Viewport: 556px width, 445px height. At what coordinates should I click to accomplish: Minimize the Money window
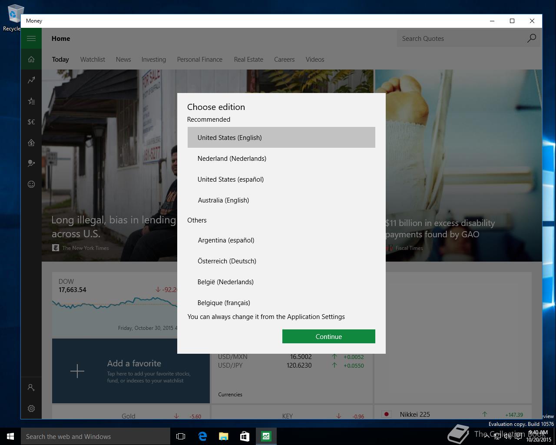pos(492,21)
